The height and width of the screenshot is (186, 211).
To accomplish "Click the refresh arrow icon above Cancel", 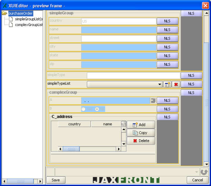I will click(x=204, y=172).
